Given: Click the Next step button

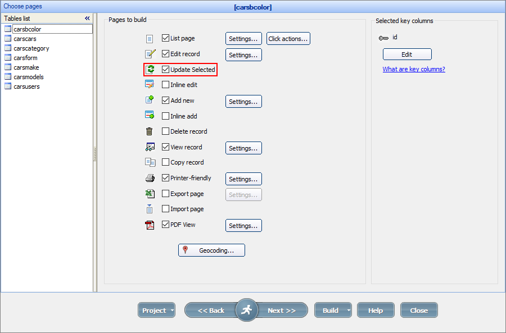Looking at the screenshot, I should pos(282,310).
